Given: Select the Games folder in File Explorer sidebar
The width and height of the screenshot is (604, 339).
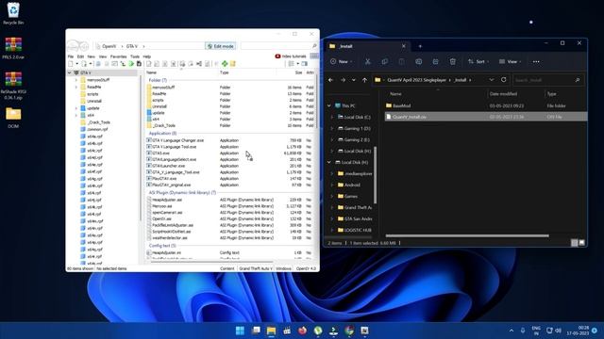Looking at the screenshot, I should tap(348, 196).
